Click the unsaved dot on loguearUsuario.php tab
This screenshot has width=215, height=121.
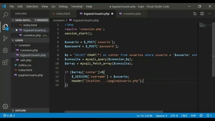point(112,14)
